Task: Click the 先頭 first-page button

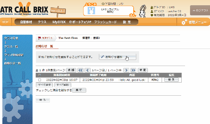Action: pos(71,70)
